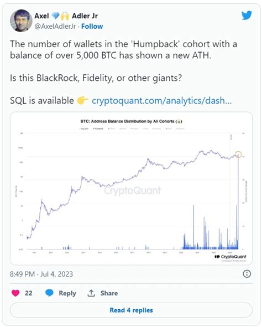Screen dimensions: 262x327
Task: Click the Share text label
Action: click(109, 293)
